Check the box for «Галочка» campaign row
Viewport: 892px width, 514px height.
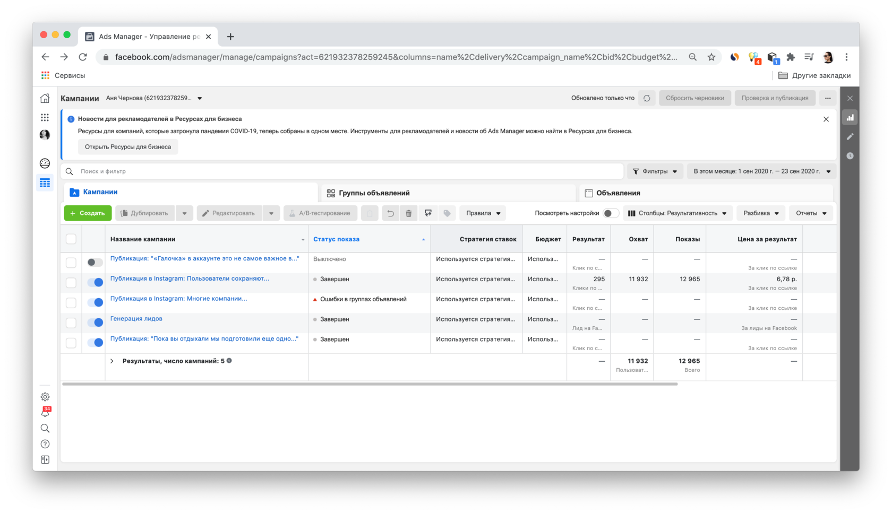point(71,263)
